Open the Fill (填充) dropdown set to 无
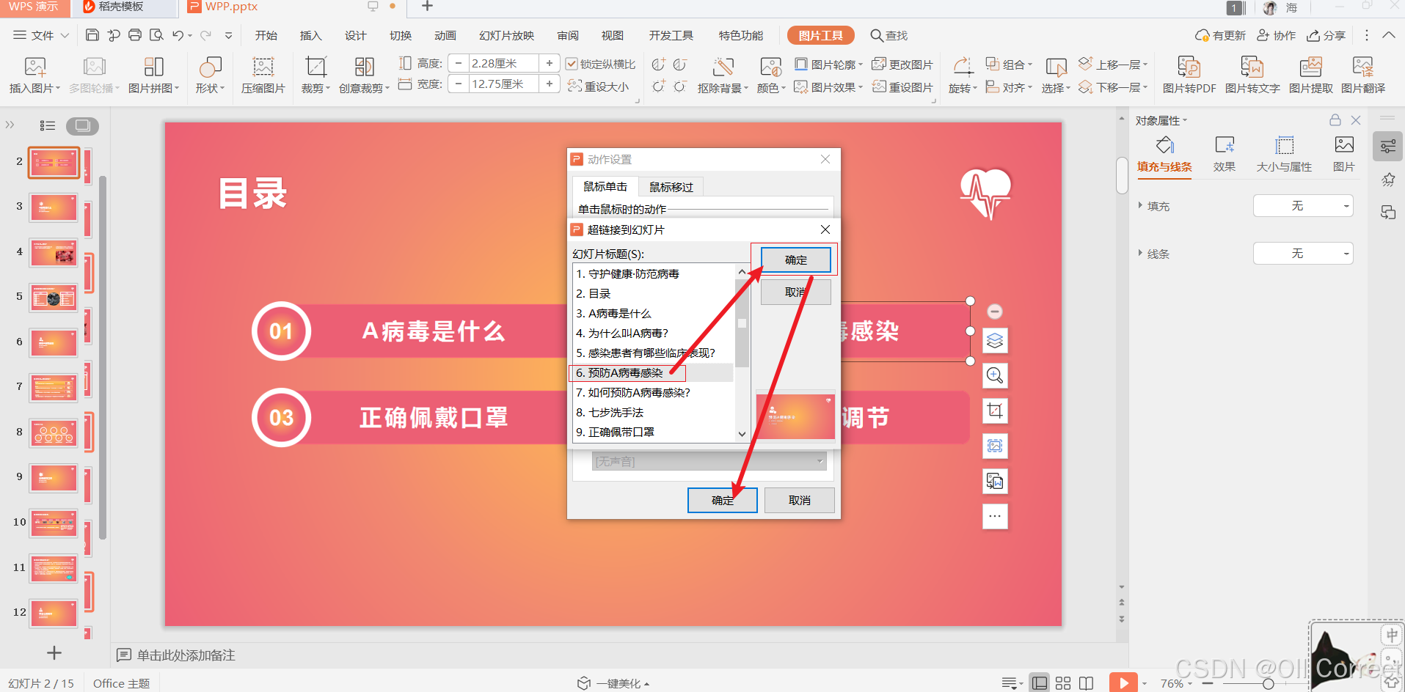Image resolution: width=1405 pixels, height=692 pixels. click(x=1303, y=206)
